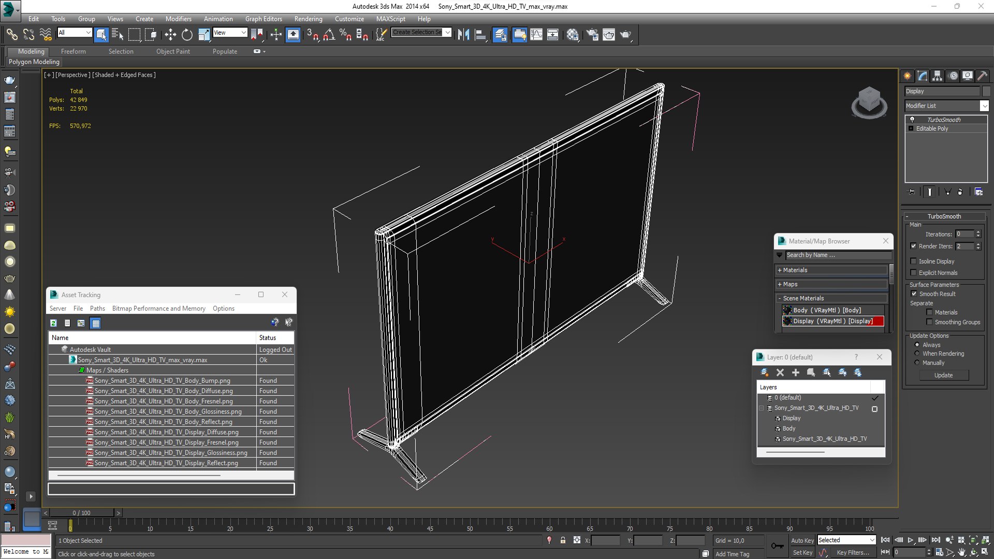Image resolution: width=994 pixels, height=559 pixels.
Task: Delete highlighted layer with X icon
Action: tap(780, 372)
